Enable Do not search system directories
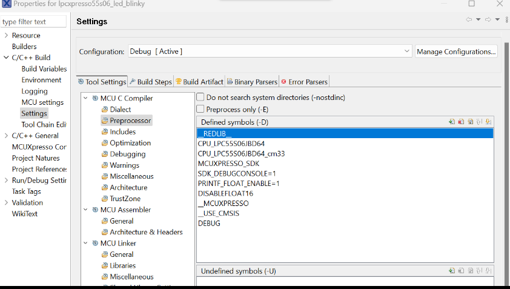This screenshot has width=510, height=289. click(200, 97)
